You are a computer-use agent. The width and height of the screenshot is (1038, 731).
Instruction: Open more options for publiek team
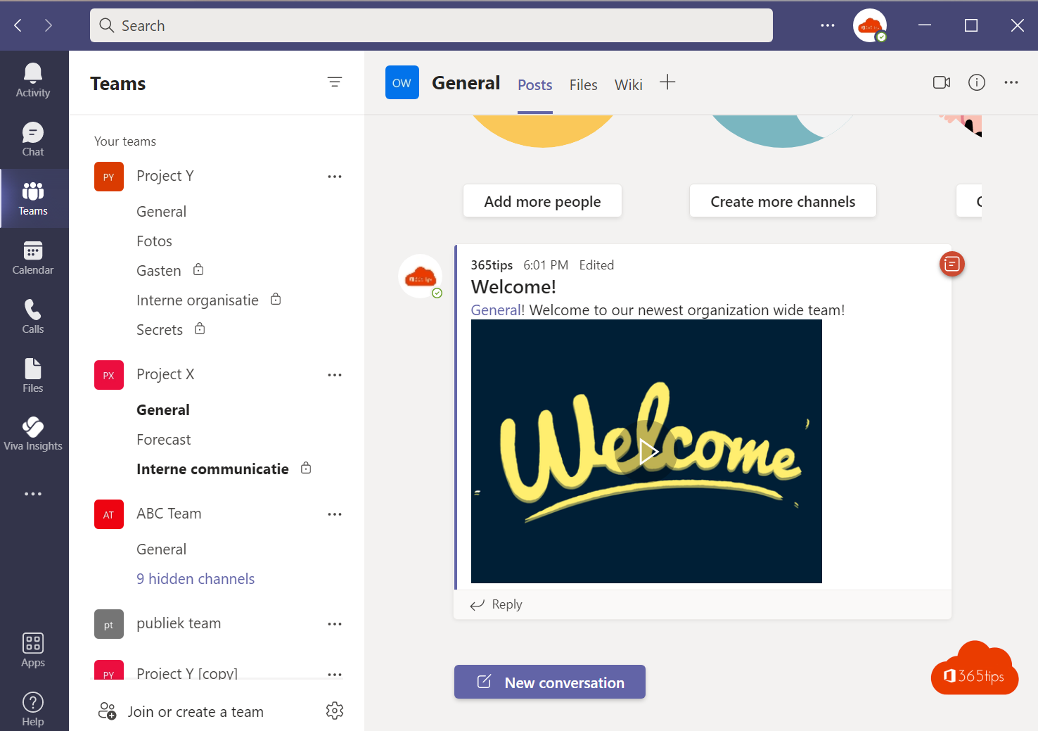(335, 624)
